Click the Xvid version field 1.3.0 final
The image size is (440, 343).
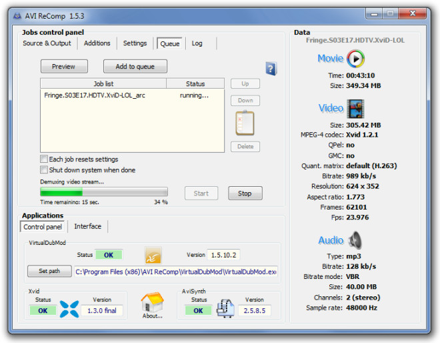pos(102,311)
